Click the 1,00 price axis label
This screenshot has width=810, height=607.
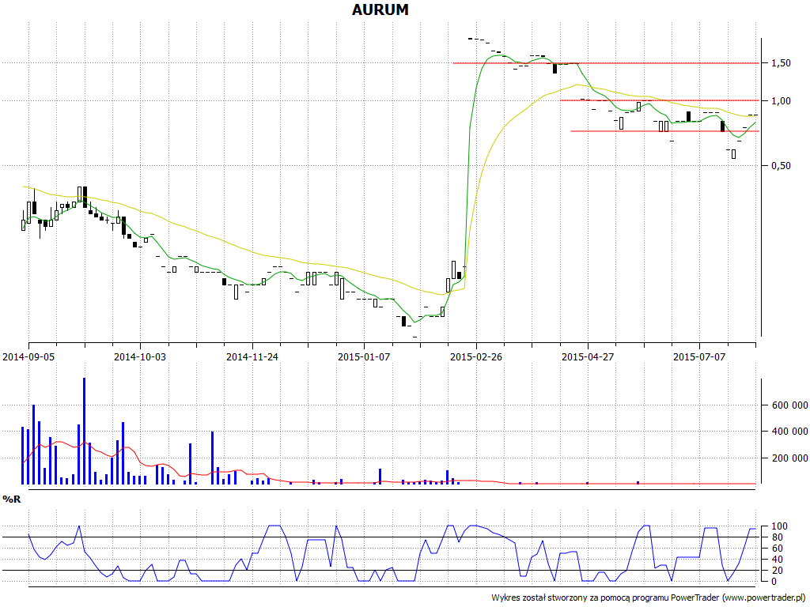tap(781, 100)
